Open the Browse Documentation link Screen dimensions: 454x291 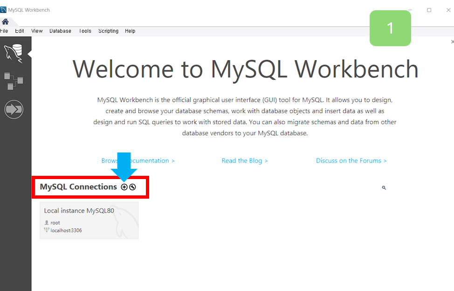[138, 161]
